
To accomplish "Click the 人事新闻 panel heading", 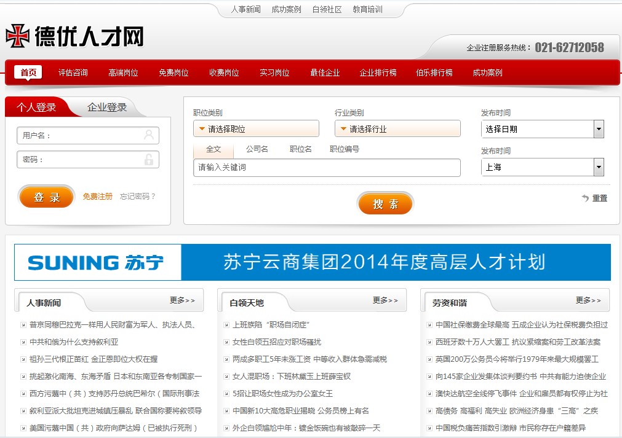I will point(44,303).
